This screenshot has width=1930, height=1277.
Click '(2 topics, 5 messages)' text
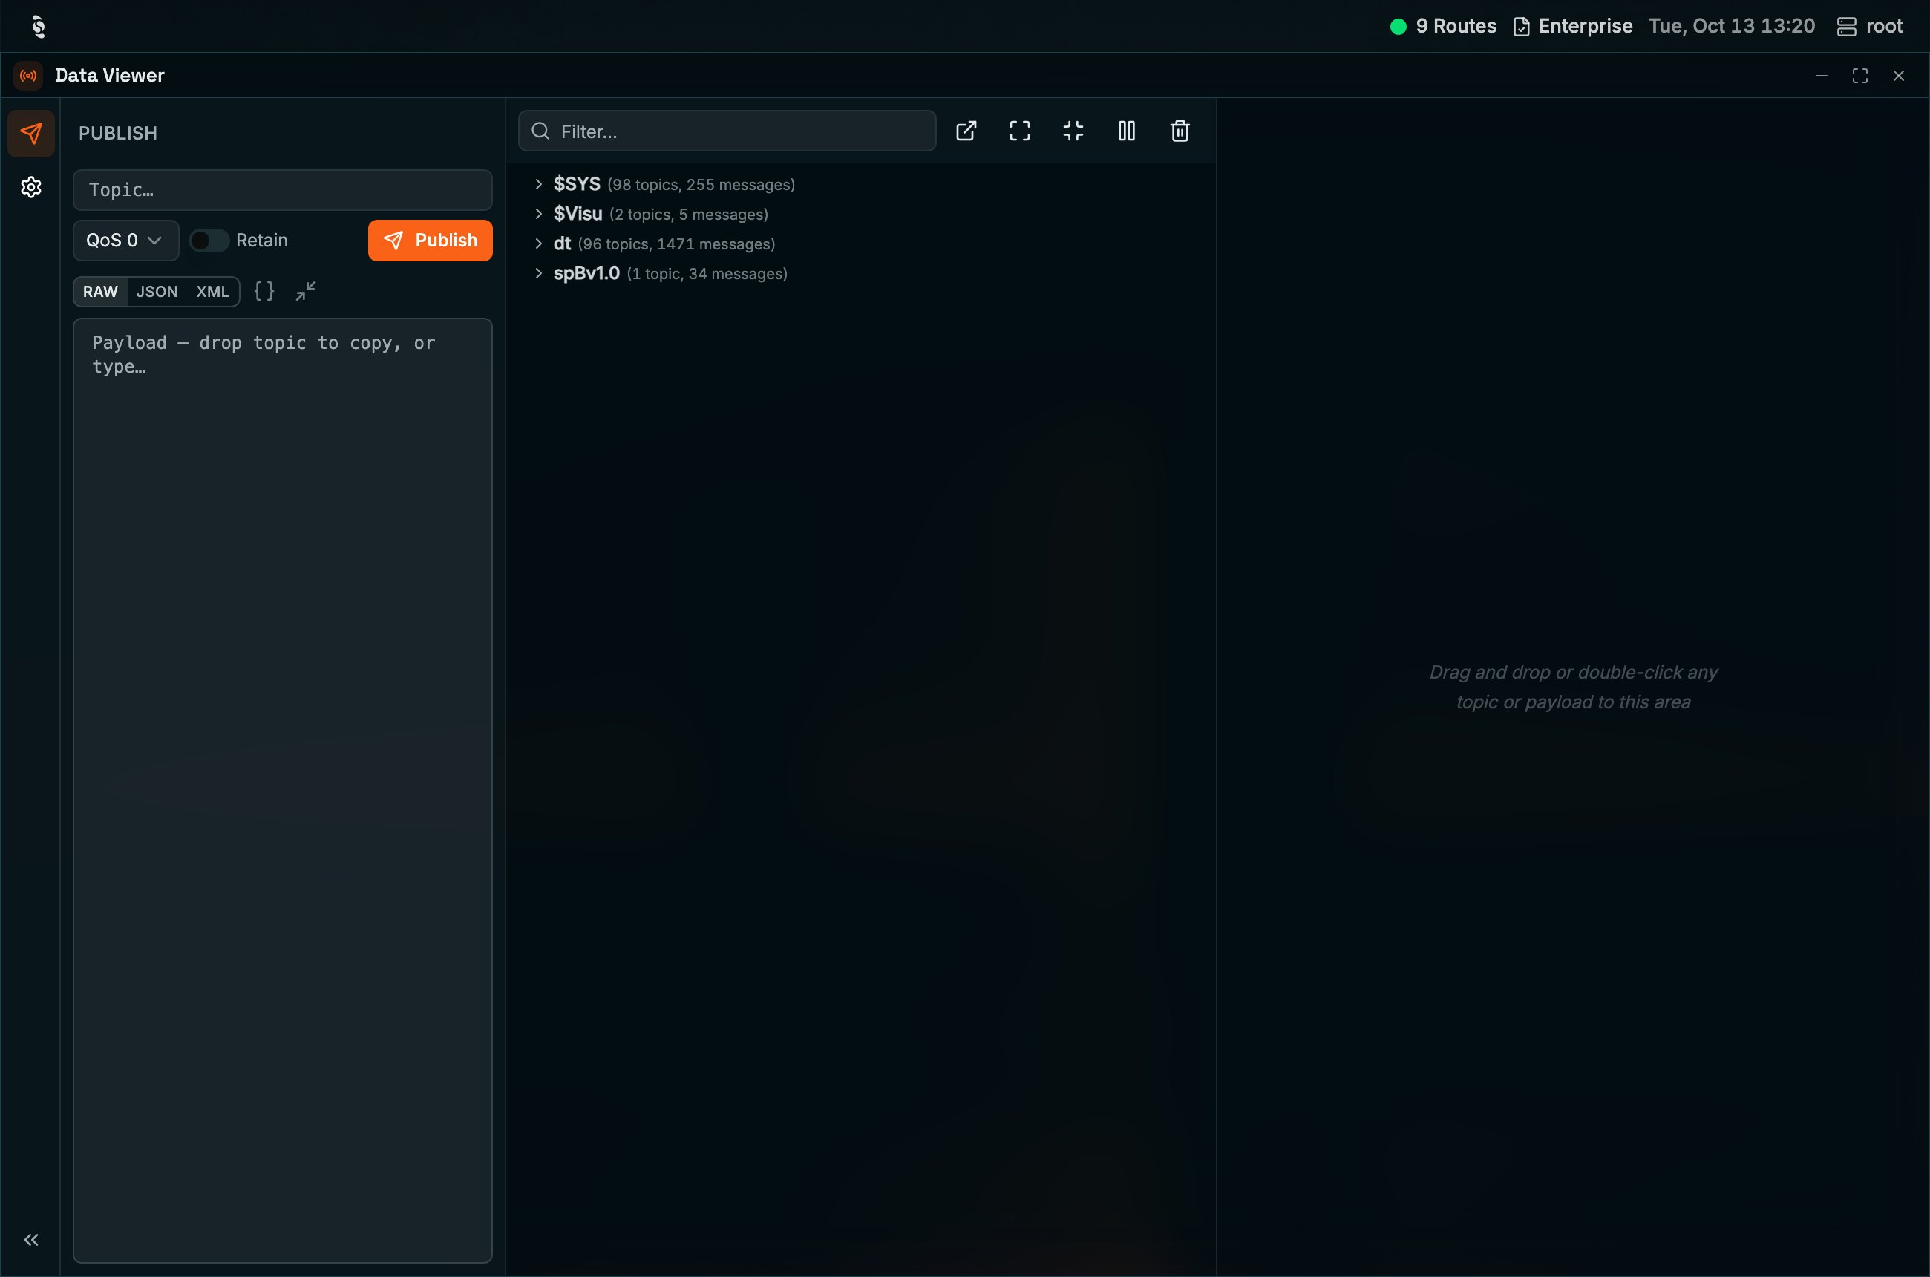[x=688, y=214]
